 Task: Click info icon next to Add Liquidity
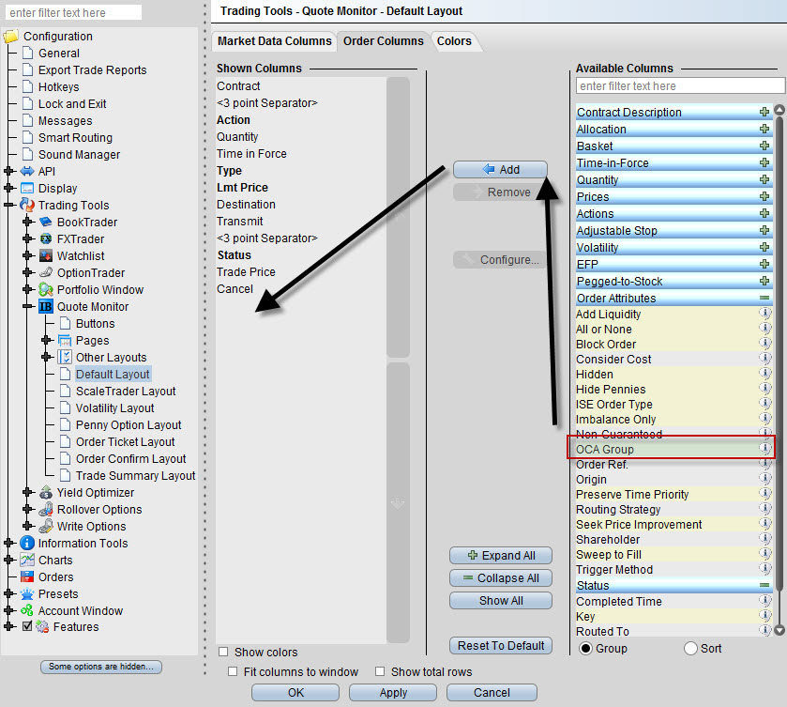coord(764,313)
